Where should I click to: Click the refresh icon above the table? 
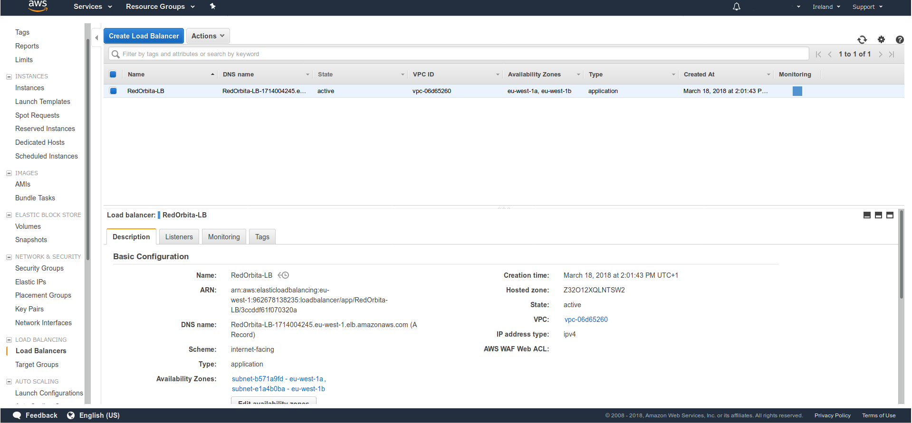[862, 40]
